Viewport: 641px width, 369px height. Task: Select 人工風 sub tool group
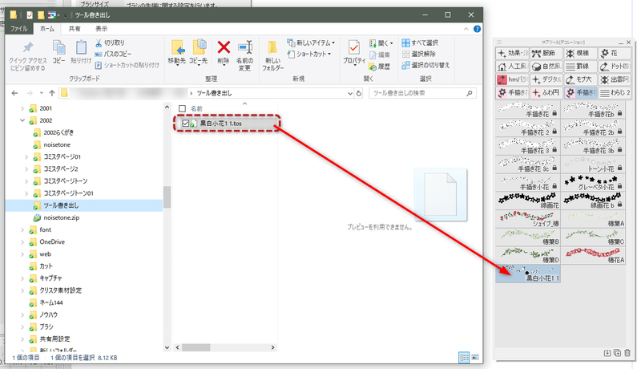tap(512, 67)
